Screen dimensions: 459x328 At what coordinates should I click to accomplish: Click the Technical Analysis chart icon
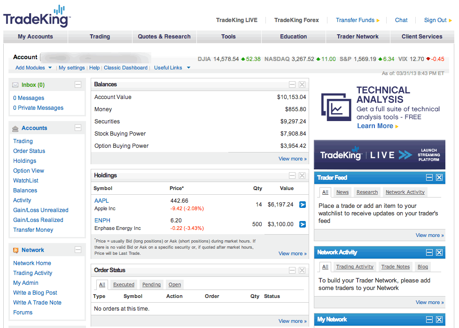point(336,107)
